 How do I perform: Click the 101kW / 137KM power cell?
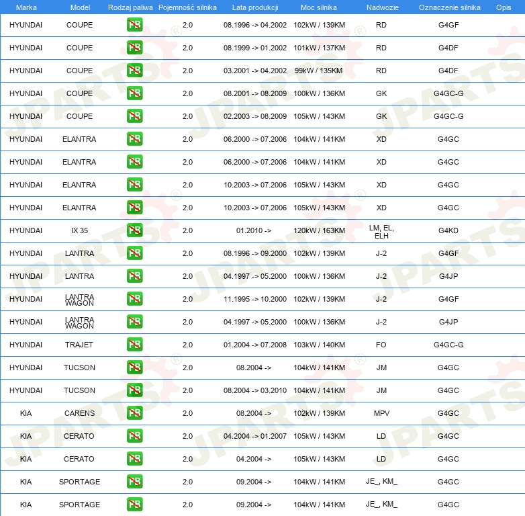coord(319,48)
